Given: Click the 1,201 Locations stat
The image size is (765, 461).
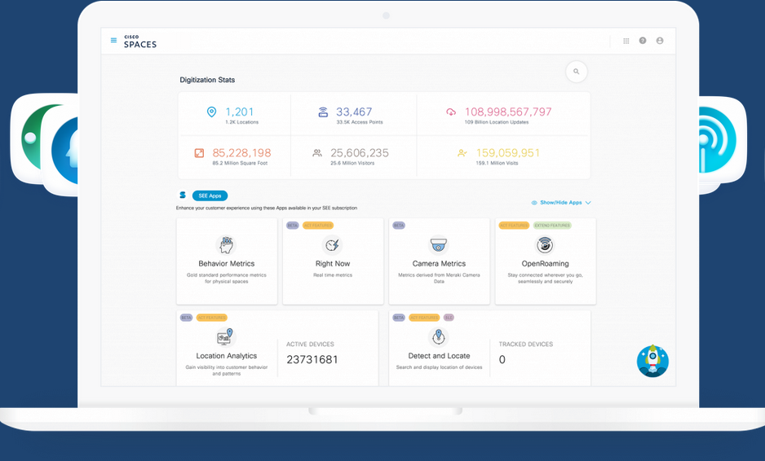Looking at the screenshot, I should 239,112.
